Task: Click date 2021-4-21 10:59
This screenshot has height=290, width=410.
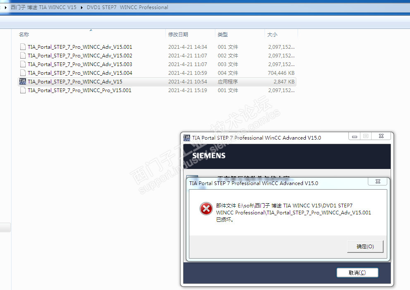Action: [188, 73]
